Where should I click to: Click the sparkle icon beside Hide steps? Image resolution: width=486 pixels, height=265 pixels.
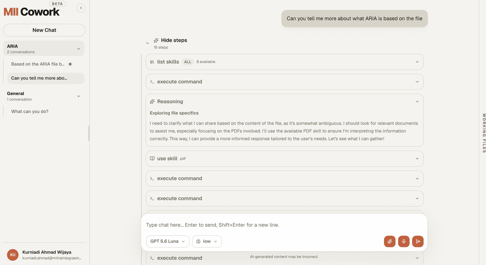(156, 40)
